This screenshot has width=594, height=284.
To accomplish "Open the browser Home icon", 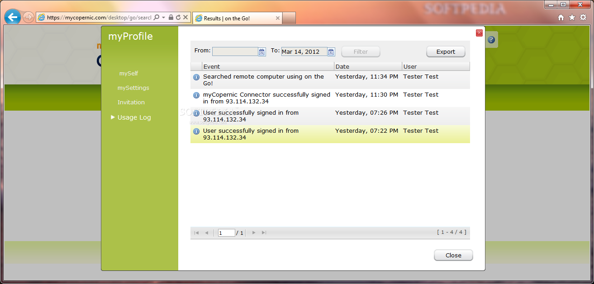I will tap(561, 17).
